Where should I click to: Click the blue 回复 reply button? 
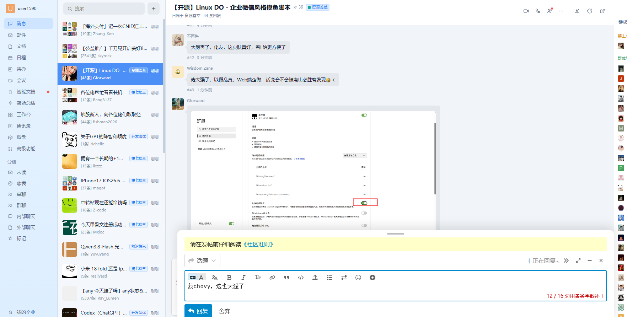[x=198, y=311]
